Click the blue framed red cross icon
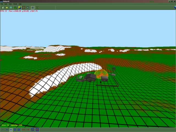This screenshot has height=132, width=176. (37, 130)
